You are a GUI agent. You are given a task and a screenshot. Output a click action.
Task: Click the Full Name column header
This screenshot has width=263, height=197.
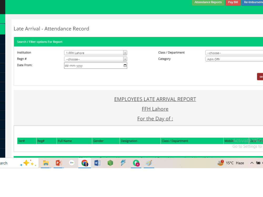tap(74, 141)
